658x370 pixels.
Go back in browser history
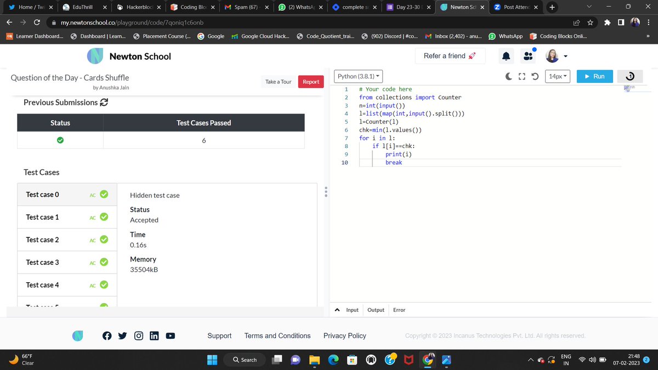(9, 22)
